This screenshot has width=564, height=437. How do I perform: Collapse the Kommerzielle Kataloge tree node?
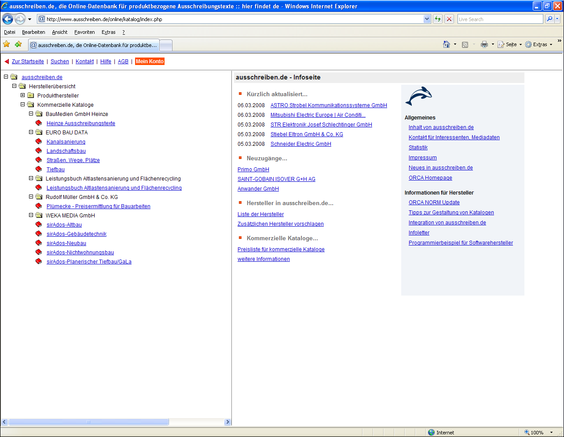(x=23, y=105)
